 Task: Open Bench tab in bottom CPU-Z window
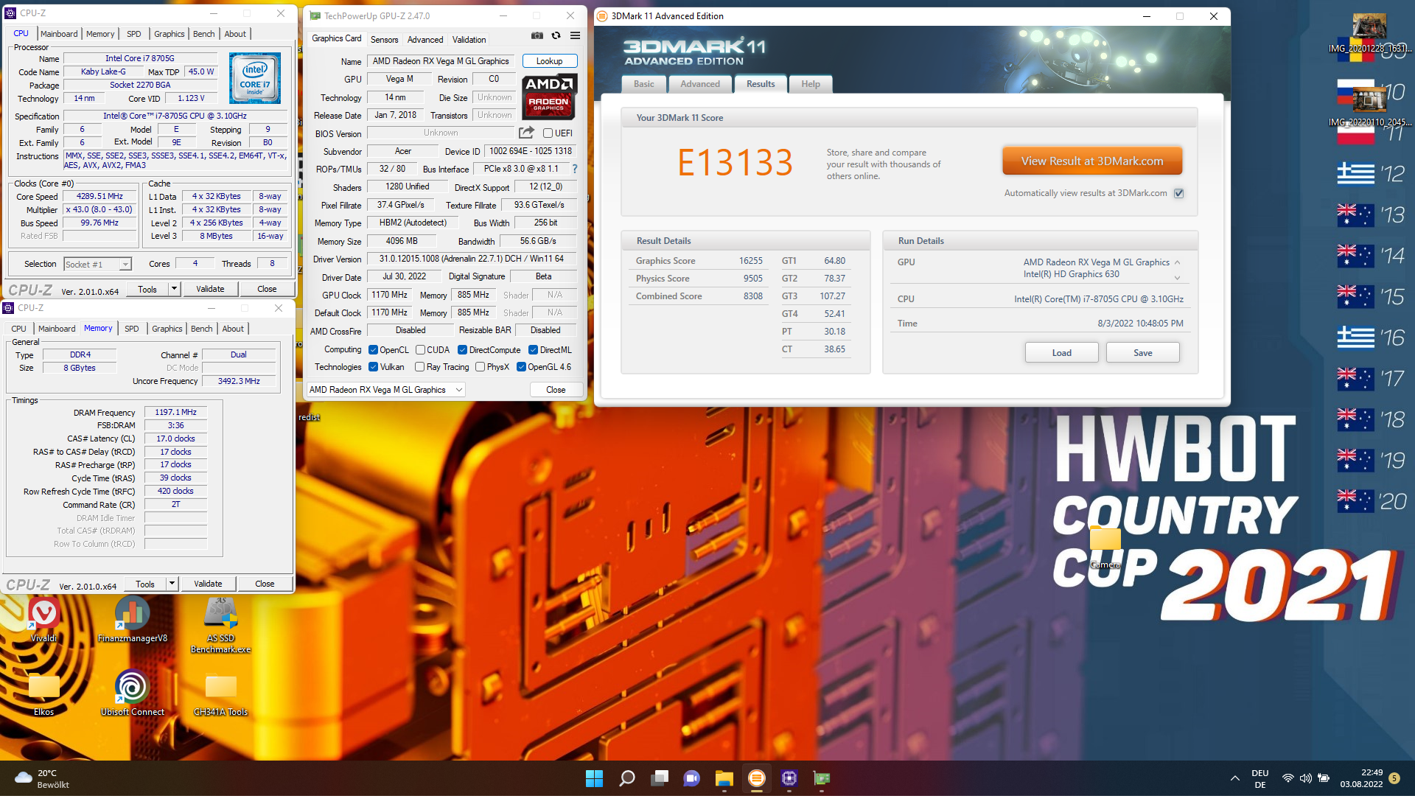(x=201, y=329)
